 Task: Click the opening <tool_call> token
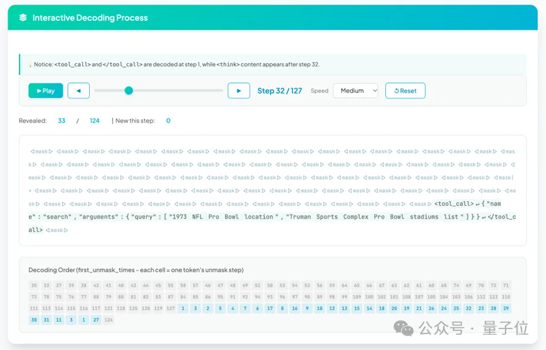pos(454,204)
